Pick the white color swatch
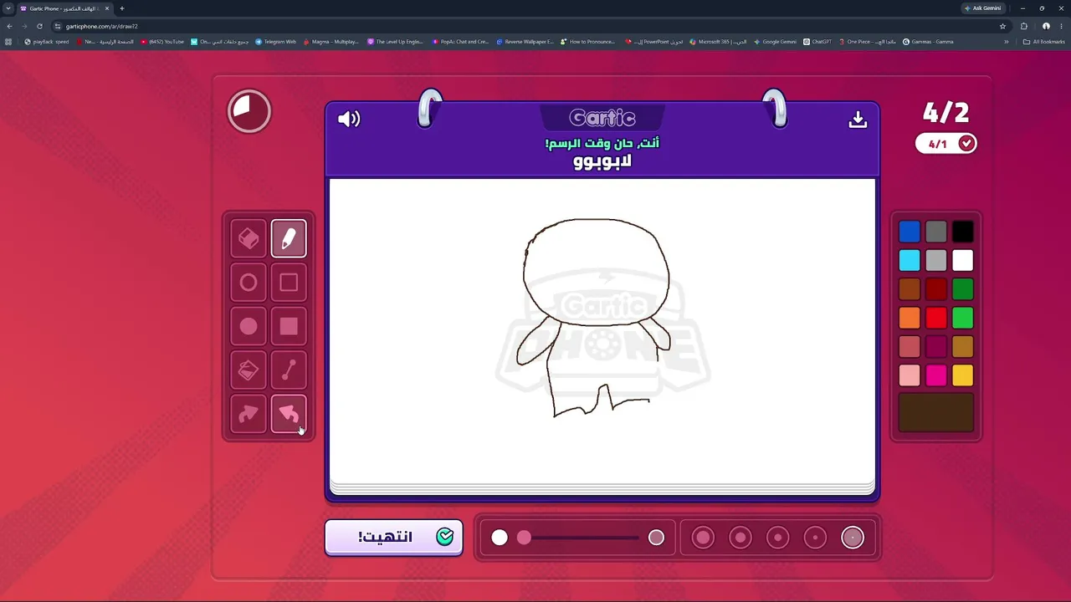 pyautogui.click(x=963, y=261)
